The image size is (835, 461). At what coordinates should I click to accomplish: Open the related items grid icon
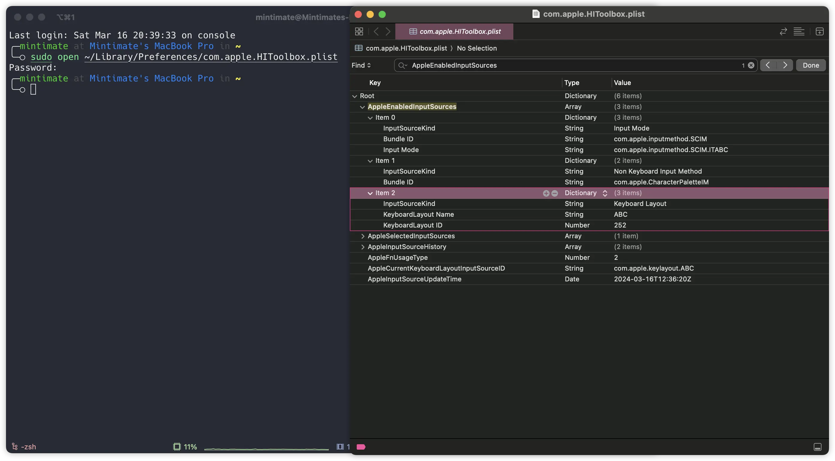(359, 31)
